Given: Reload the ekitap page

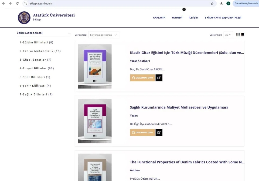Looking at the screenshot, I should click(17, 4).
